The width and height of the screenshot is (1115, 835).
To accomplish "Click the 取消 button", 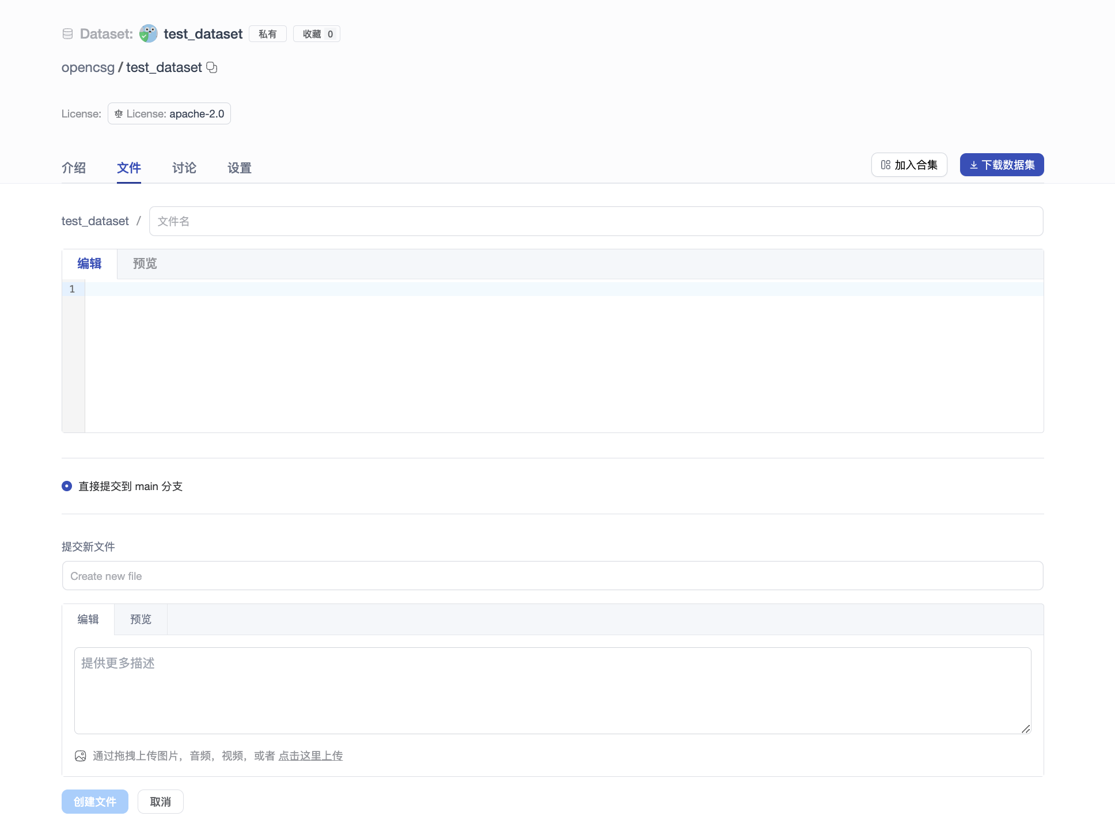I will pyautogui.click(x=160, y=802).
